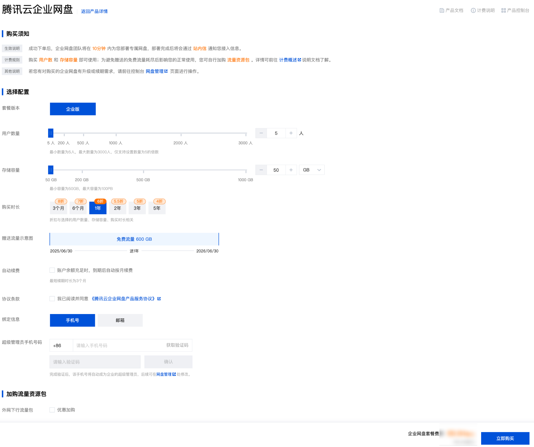Click the 请输入手机号码 input field
This screenshot has height=447, width=534.
117,345
